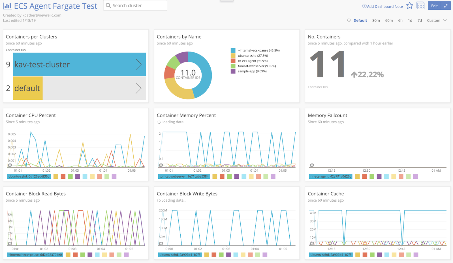The image size is (453, 263).
Task: Select the Default time range
Action: tap(360, 20)
